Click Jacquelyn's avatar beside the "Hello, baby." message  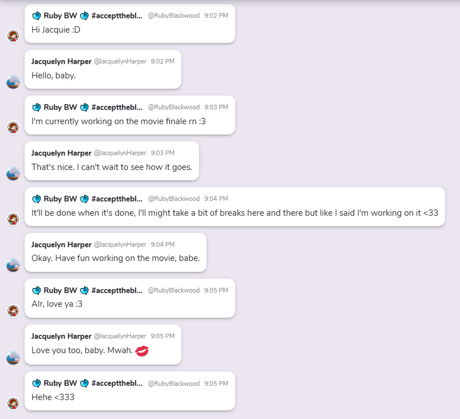pos(13,82)
